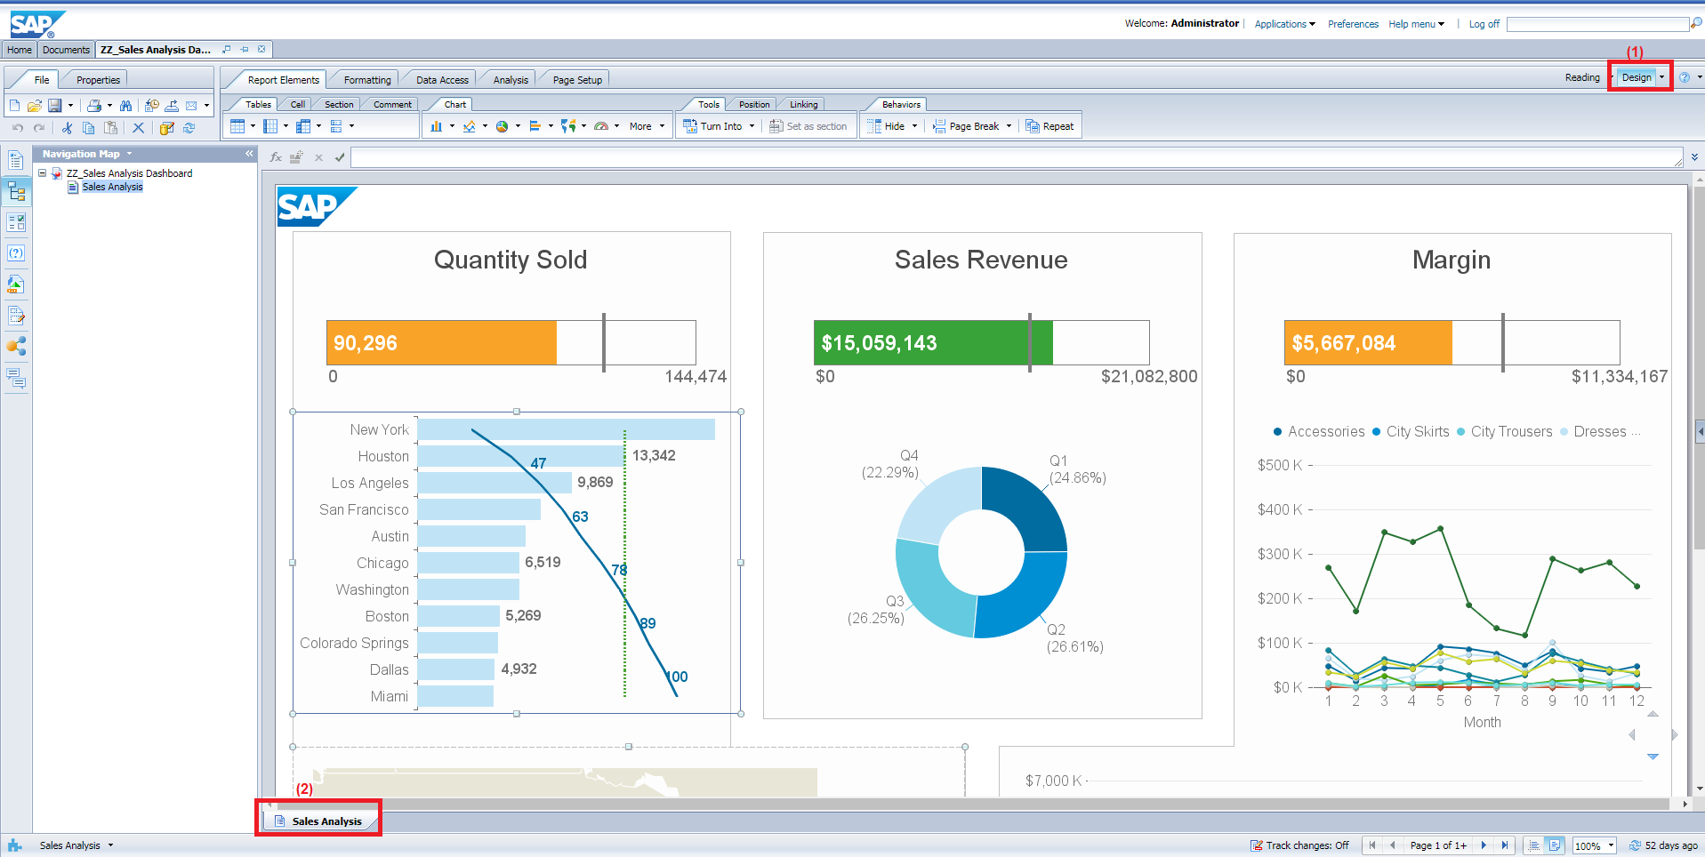Open the Input Controls side panel icon
Viewport: 1705px width, 857px height.
(x=16, y=222)
